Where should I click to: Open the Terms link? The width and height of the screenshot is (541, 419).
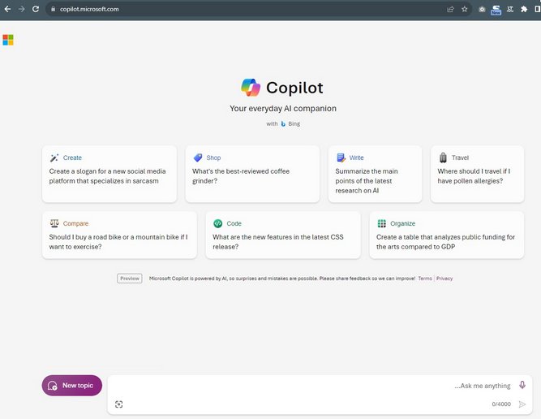click(x=425, y=279)
